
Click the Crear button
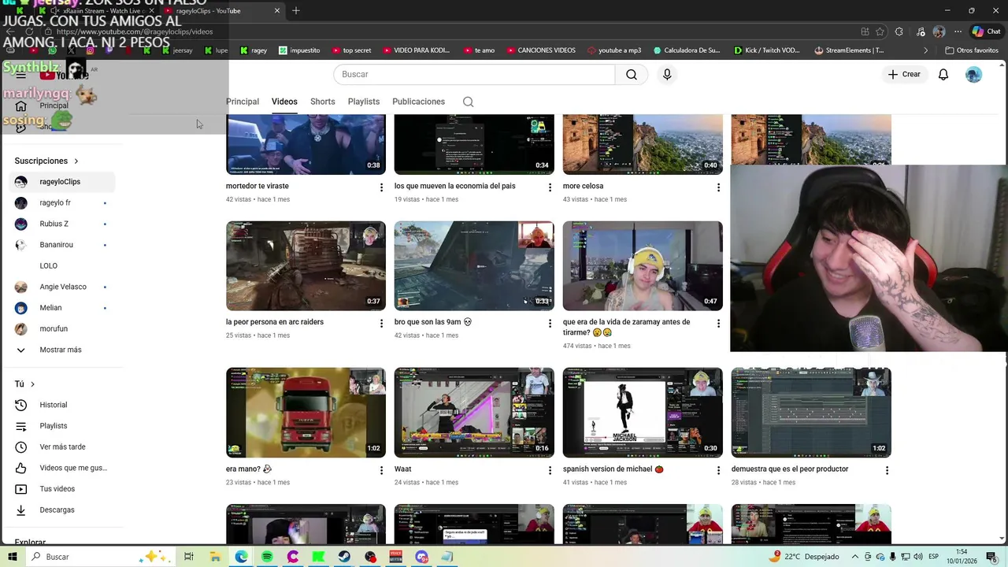click(x=904, y=74)
